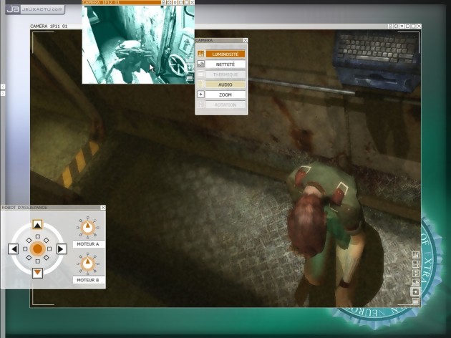Select the left square marker inside robot pad
Viewport: 451px width, 338px height.
[x=25, y=248]
